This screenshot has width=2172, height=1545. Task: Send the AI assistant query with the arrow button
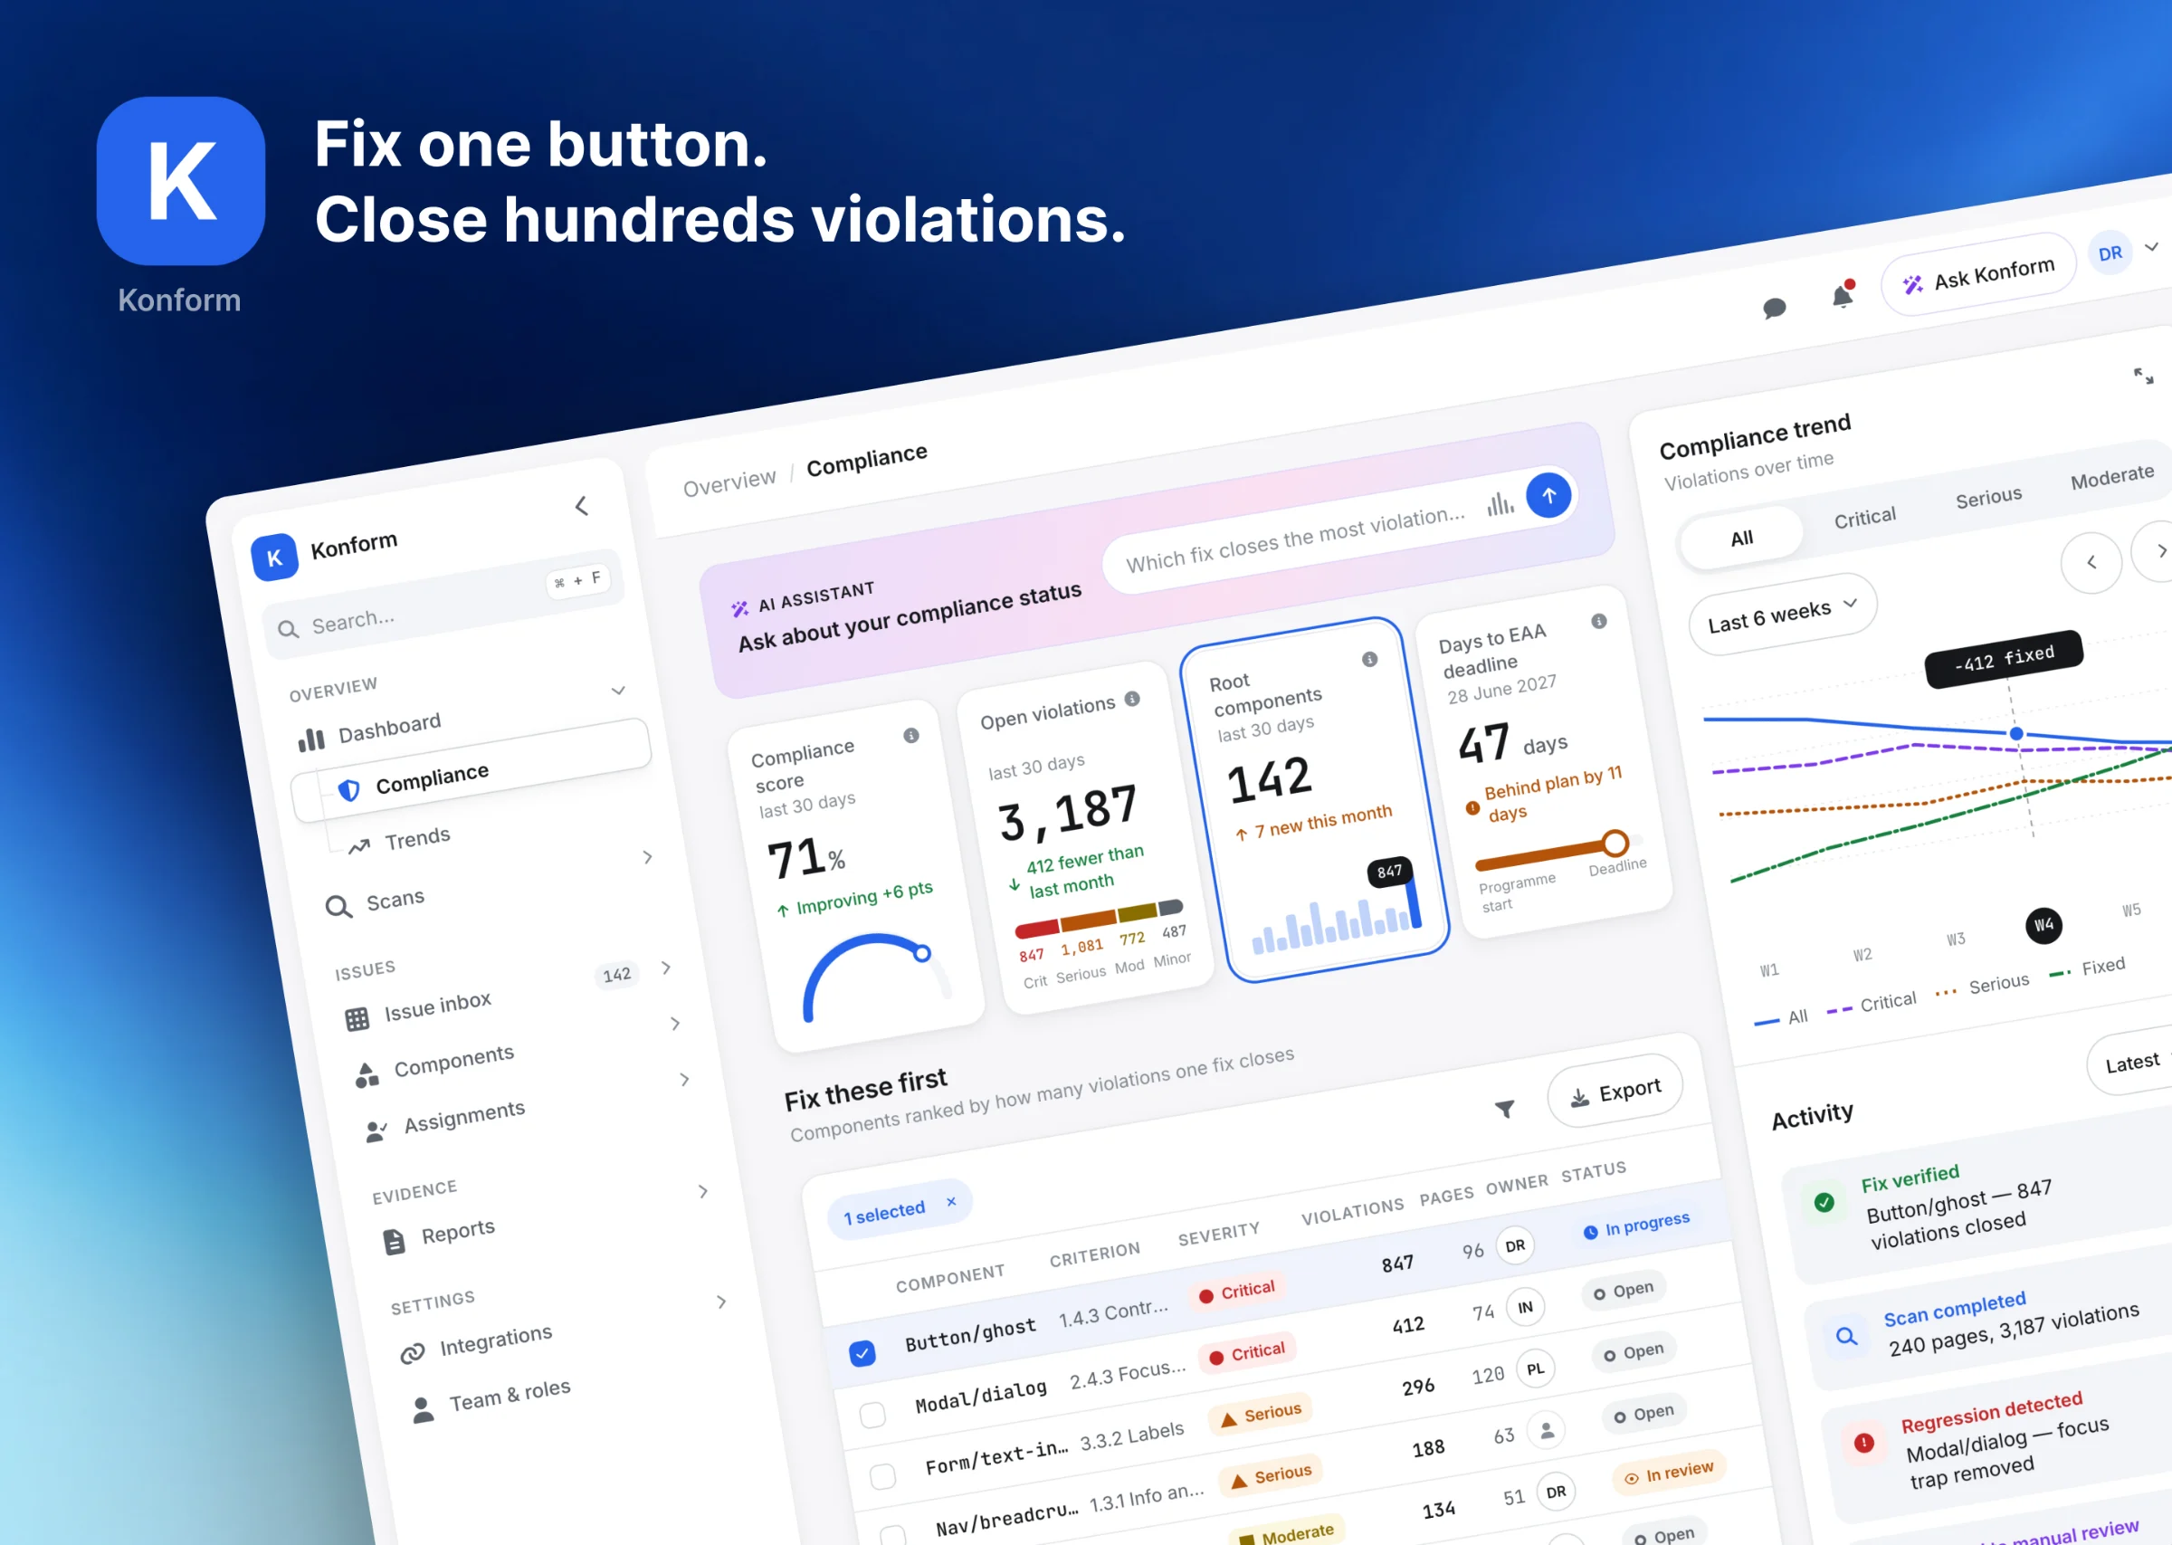click(x=1548, y=495)
